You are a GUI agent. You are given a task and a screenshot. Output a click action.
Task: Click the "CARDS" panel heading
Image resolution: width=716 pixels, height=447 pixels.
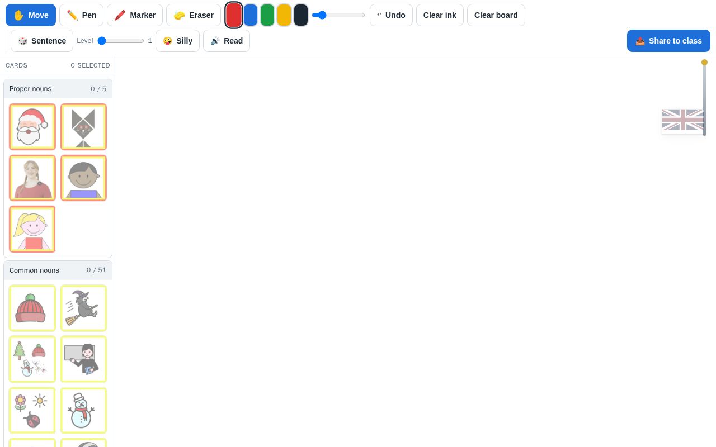point(16,65)
